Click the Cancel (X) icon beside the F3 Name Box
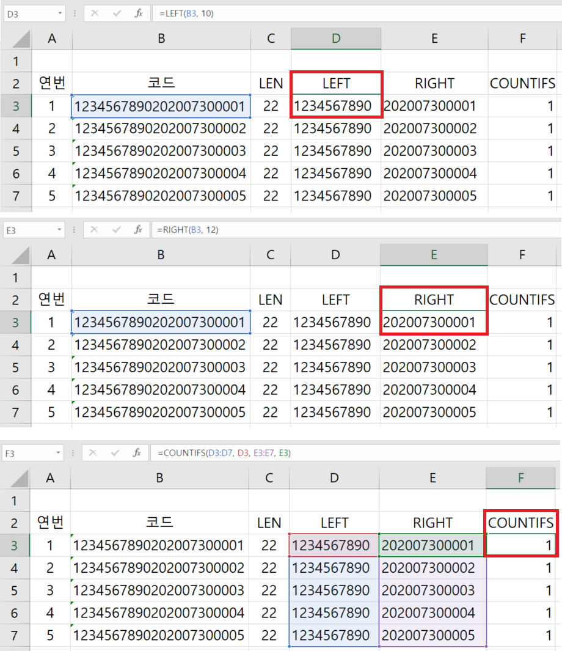This screenshot has width=562, height=651. pos(93,453)
